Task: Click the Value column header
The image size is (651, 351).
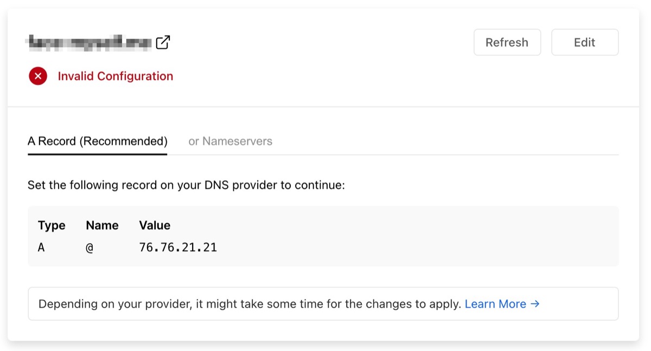Action: [x=155, y=225]
